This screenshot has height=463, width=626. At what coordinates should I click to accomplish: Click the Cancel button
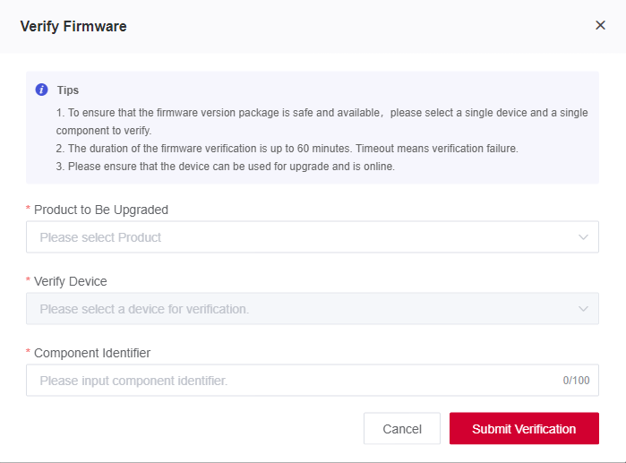(x=402, y=428)
